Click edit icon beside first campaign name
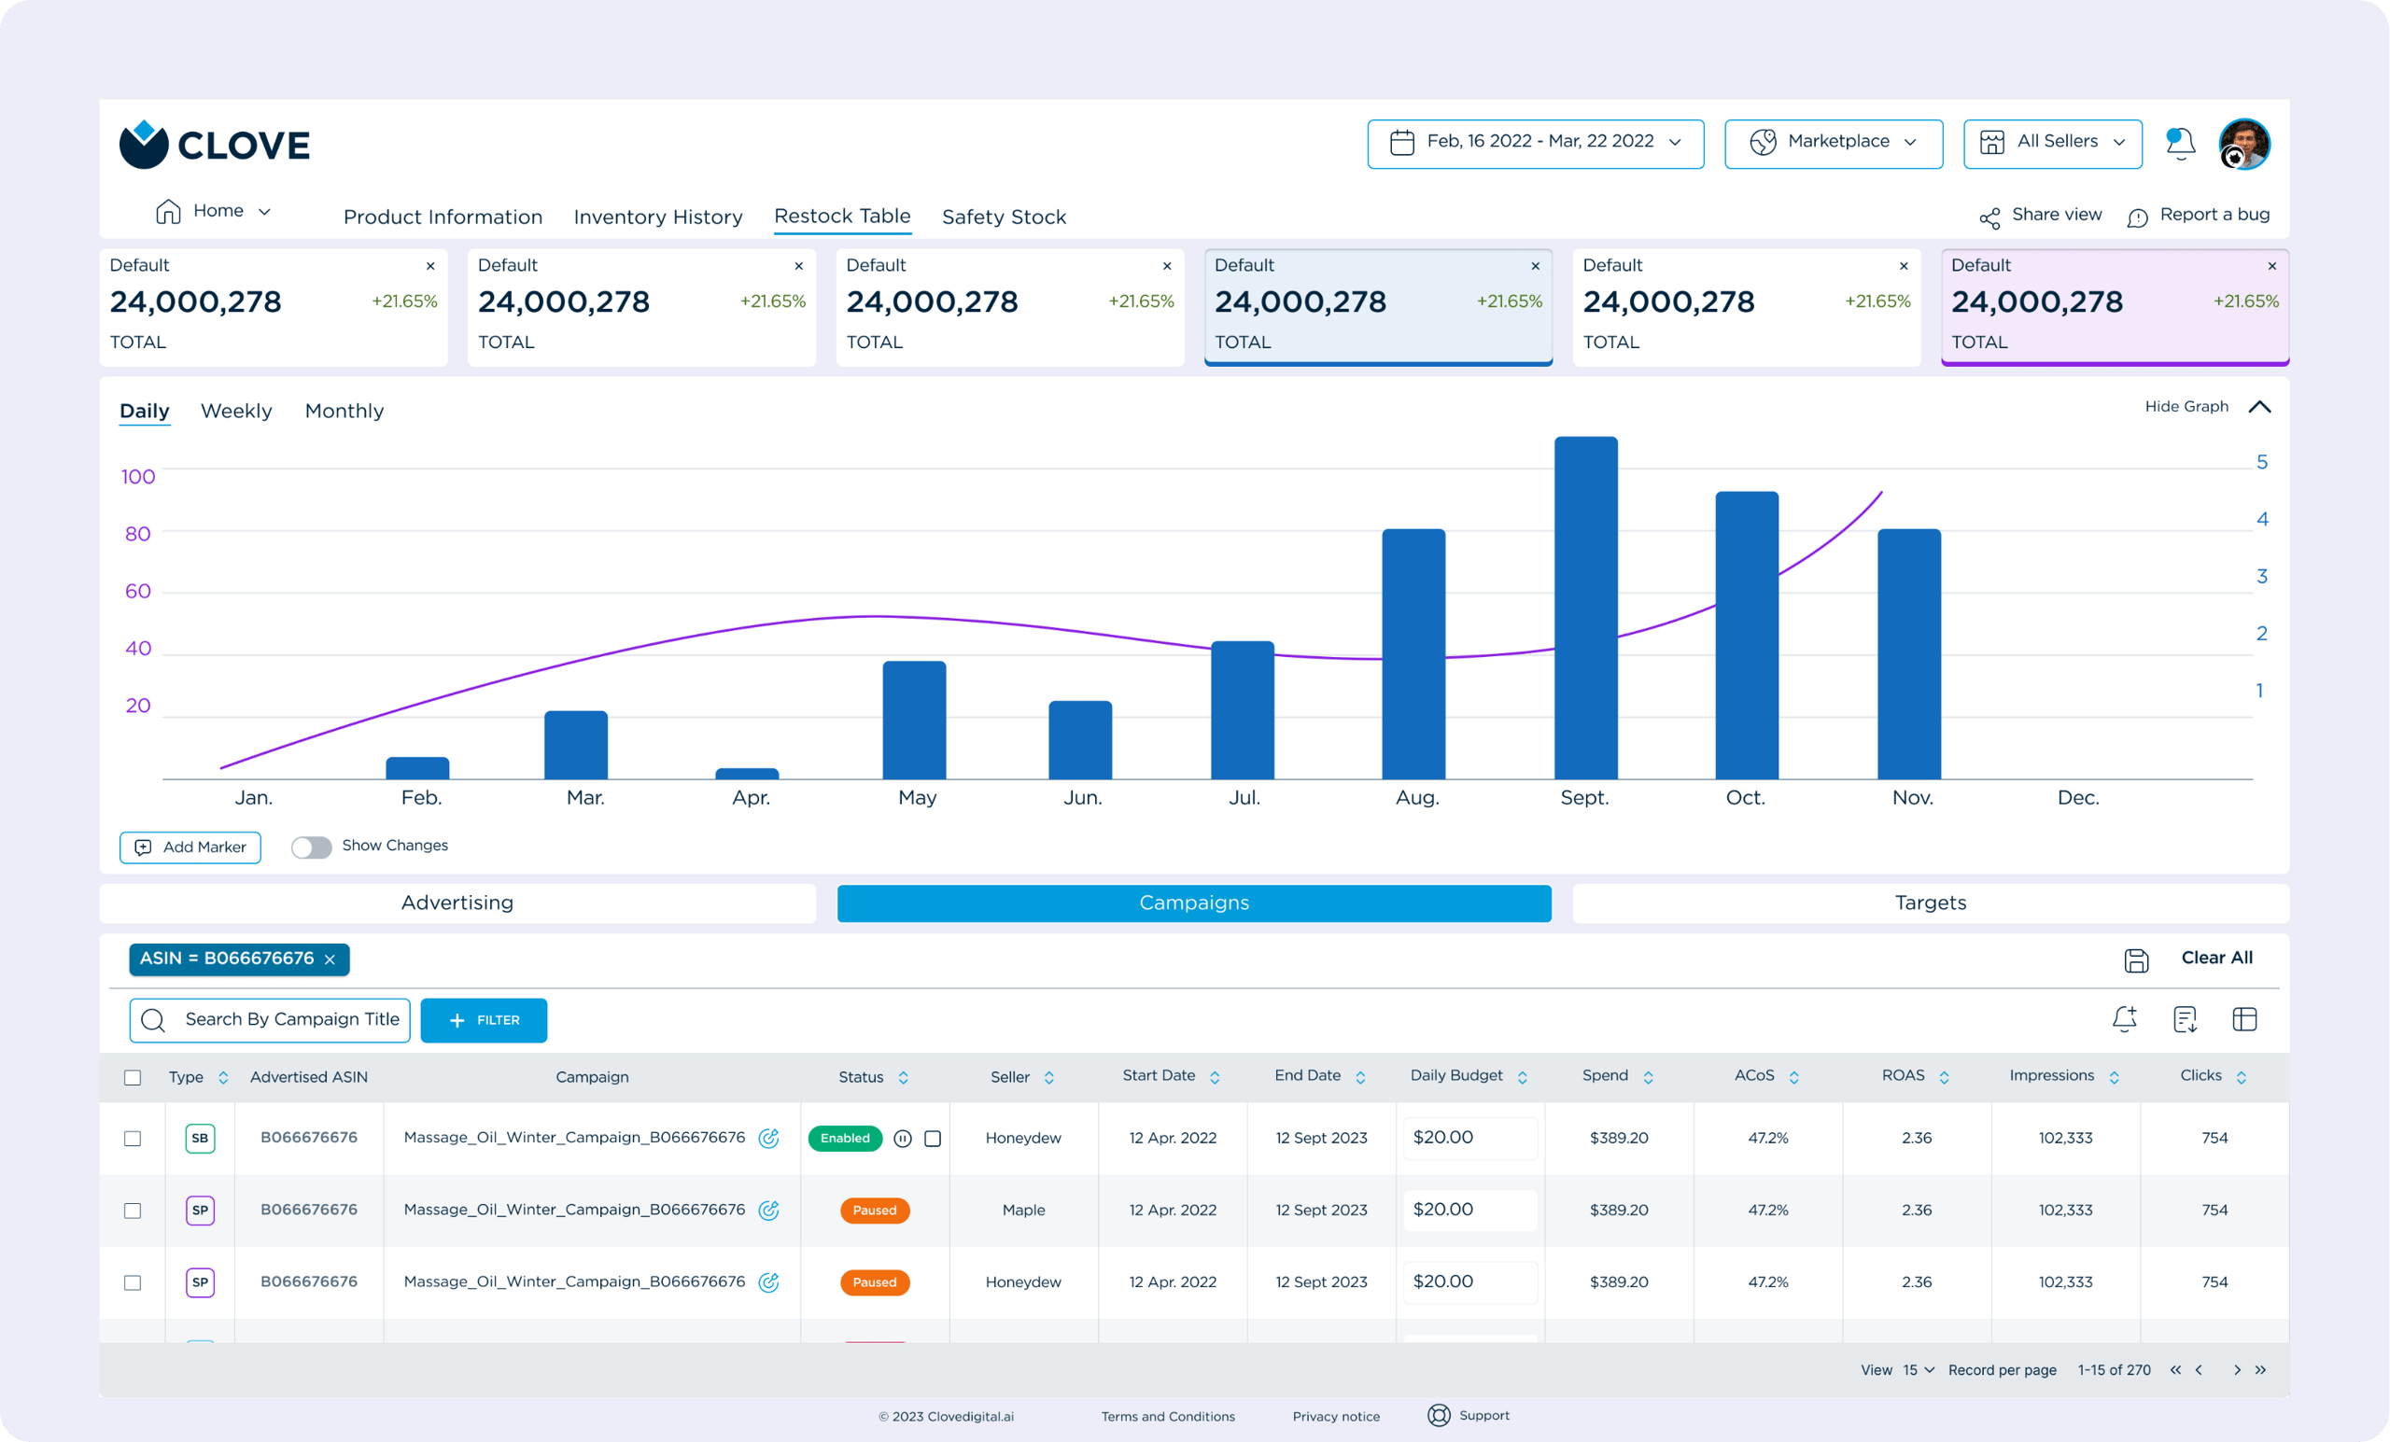 click(x=768, y=1139)
